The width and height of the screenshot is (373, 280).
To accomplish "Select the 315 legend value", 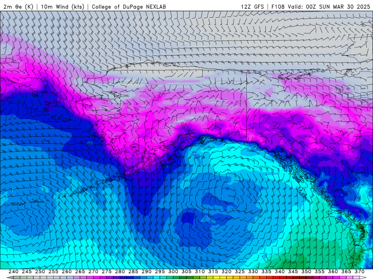I will point(213,272).
